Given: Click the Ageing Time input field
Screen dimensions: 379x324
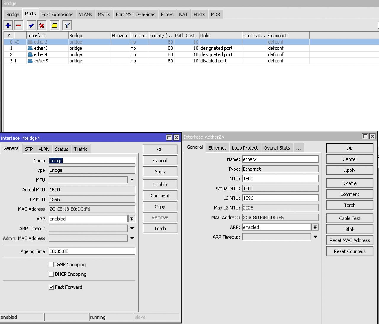Looking at the screenshot, I should (92, 251).
